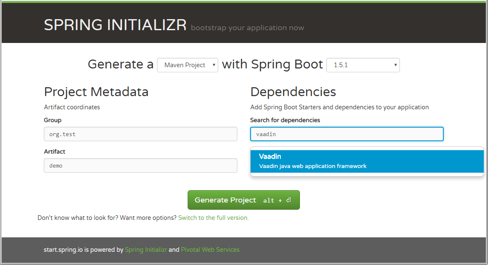The width and height of the screenshot is (488, 265).
Task: Click the 'Artifact coordinates' subtitle text
Action: pos(72,107)
